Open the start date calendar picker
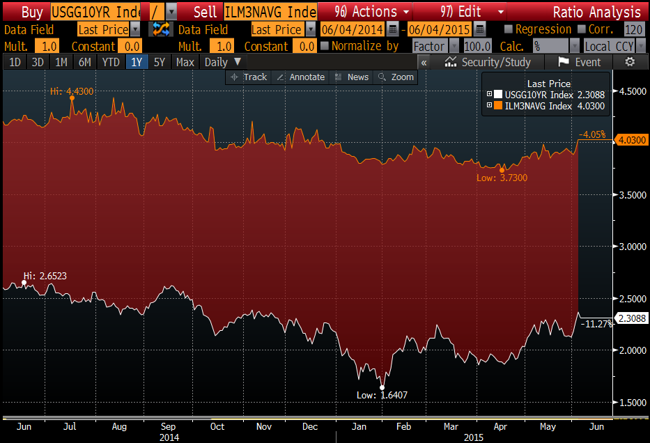This screenshot has width=650, height=443. 393,29
